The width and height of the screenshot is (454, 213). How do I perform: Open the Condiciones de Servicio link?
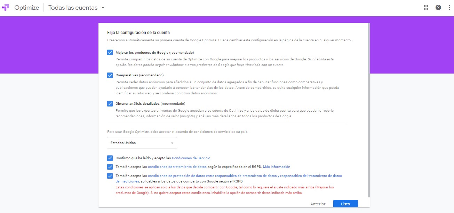click(191, 158)
